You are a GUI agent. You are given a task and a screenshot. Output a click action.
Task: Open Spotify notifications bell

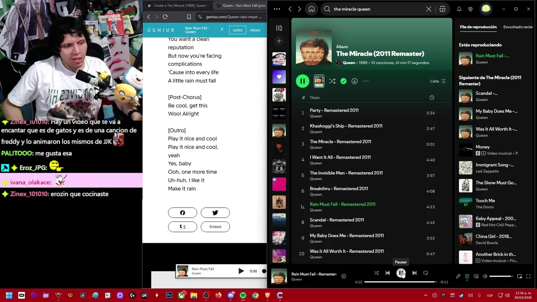(459, 9)
